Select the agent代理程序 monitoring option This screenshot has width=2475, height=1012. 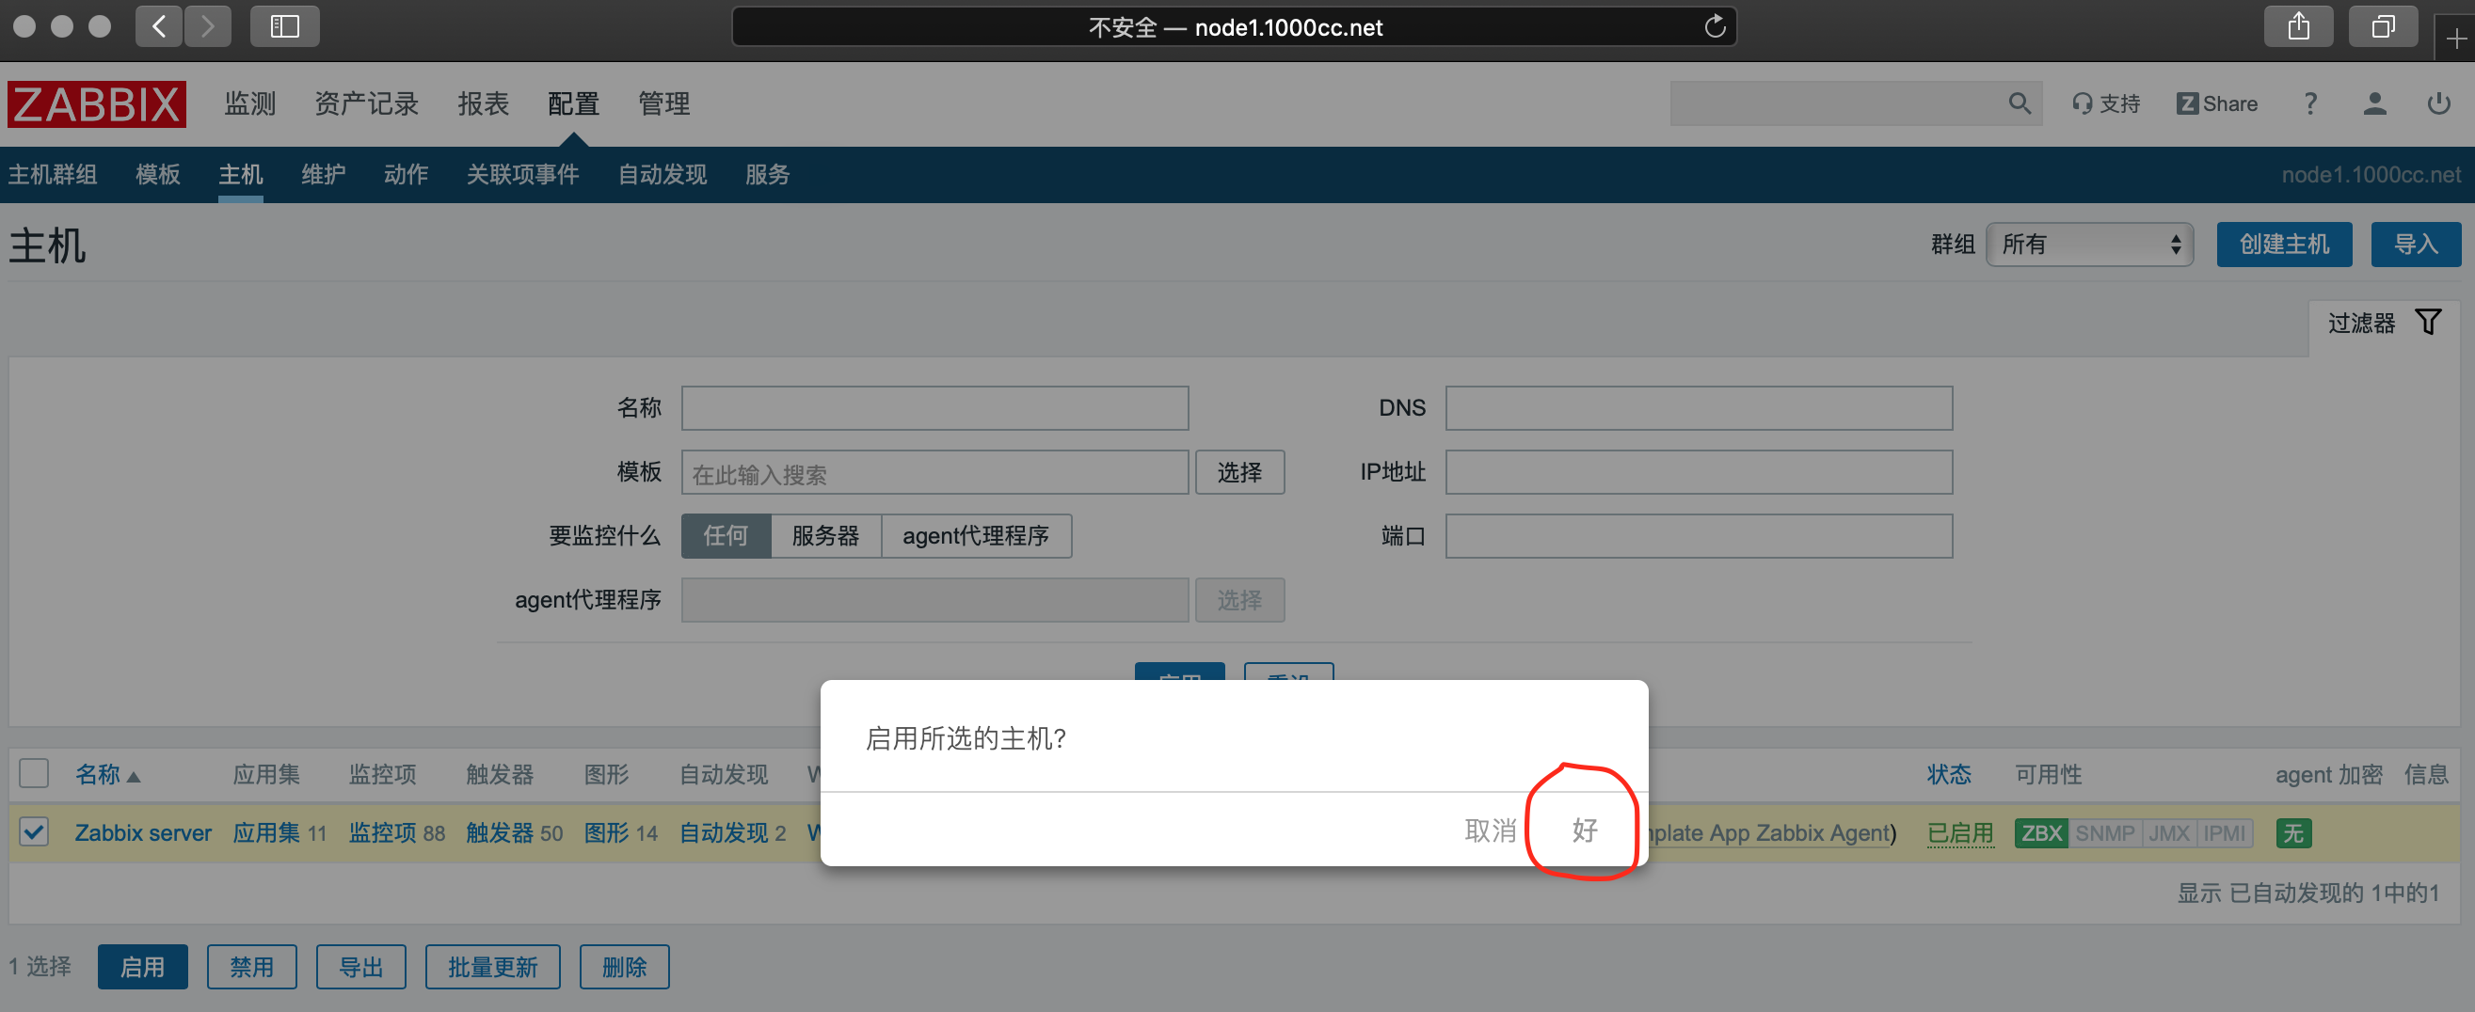click(974, 536)
